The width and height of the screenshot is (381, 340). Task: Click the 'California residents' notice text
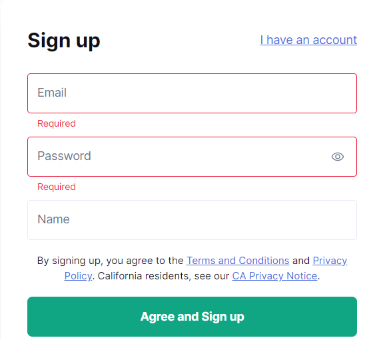(144, 276)
